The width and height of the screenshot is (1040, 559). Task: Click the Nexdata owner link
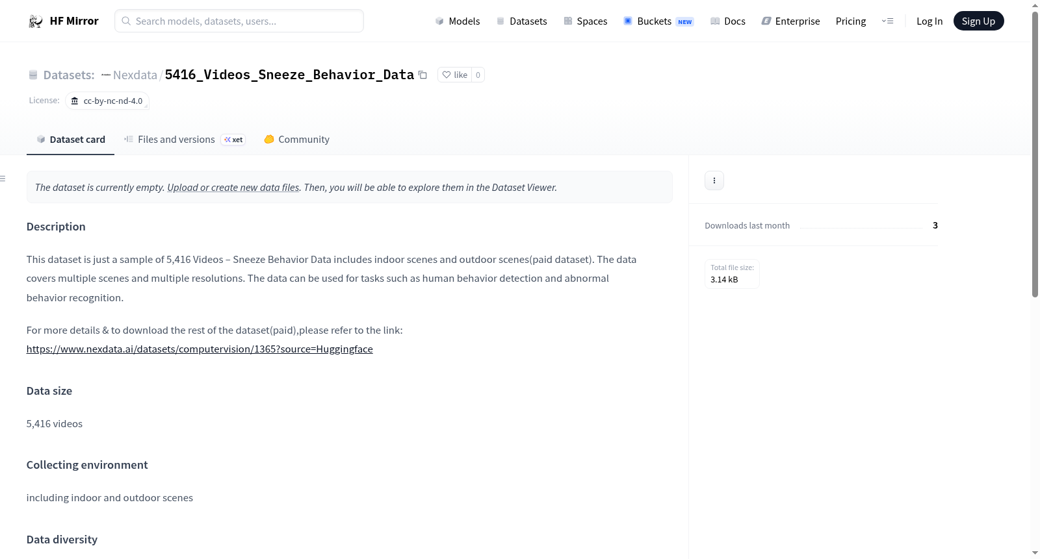click(x=135, y=75)
